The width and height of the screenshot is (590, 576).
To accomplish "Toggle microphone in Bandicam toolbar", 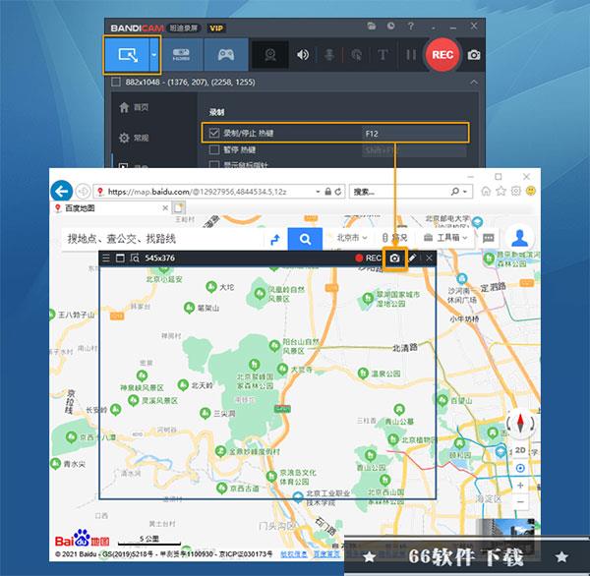I will [329, 55].
